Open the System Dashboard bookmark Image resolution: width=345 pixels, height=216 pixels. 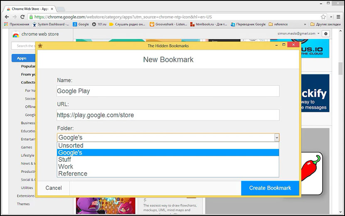[50, 24]
